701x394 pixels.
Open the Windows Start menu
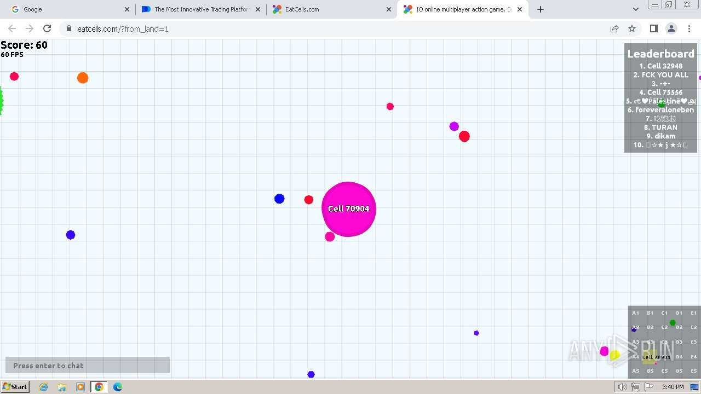click(15, 386)
